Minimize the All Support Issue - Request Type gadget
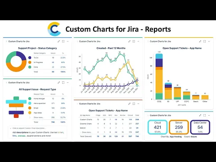The image size is (216, 162). pyautogui.click(x=58, y=82)
